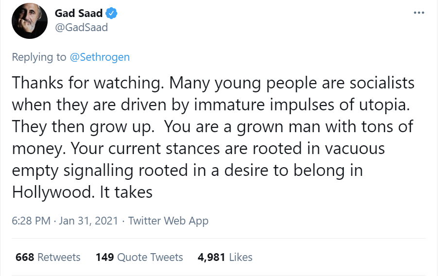Visit the @GadSaad handle link
Viewport: 438px width, 276px height.
tap(81, 27)
